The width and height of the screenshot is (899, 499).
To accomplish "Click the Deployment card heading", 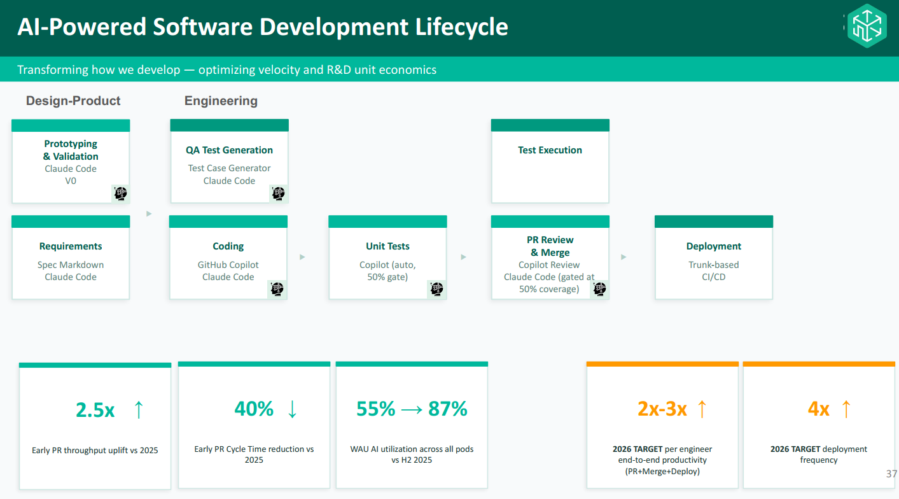I will click(714, 246).
